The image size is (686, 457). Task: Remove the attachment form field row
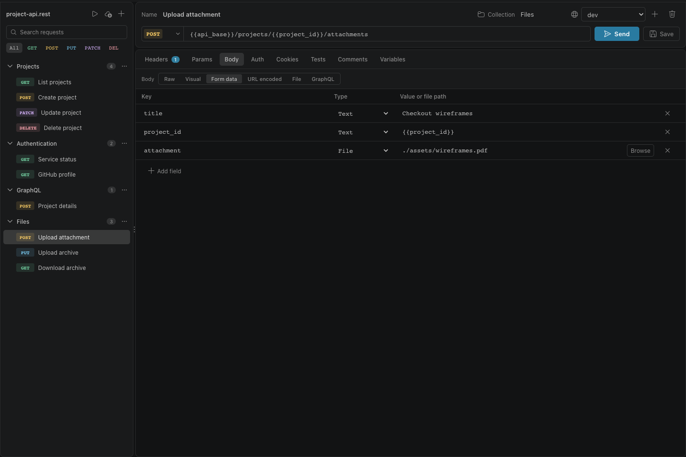[x=667, y=150]
